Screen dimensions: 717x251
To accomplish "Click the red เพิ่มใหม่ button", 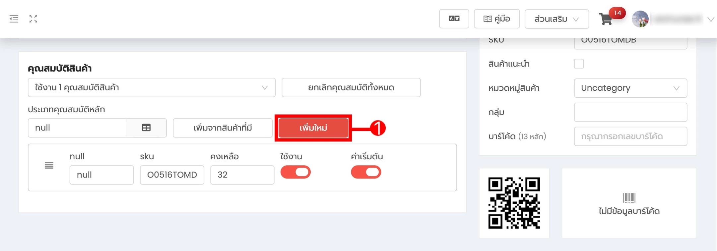I will tap(313, 128).
